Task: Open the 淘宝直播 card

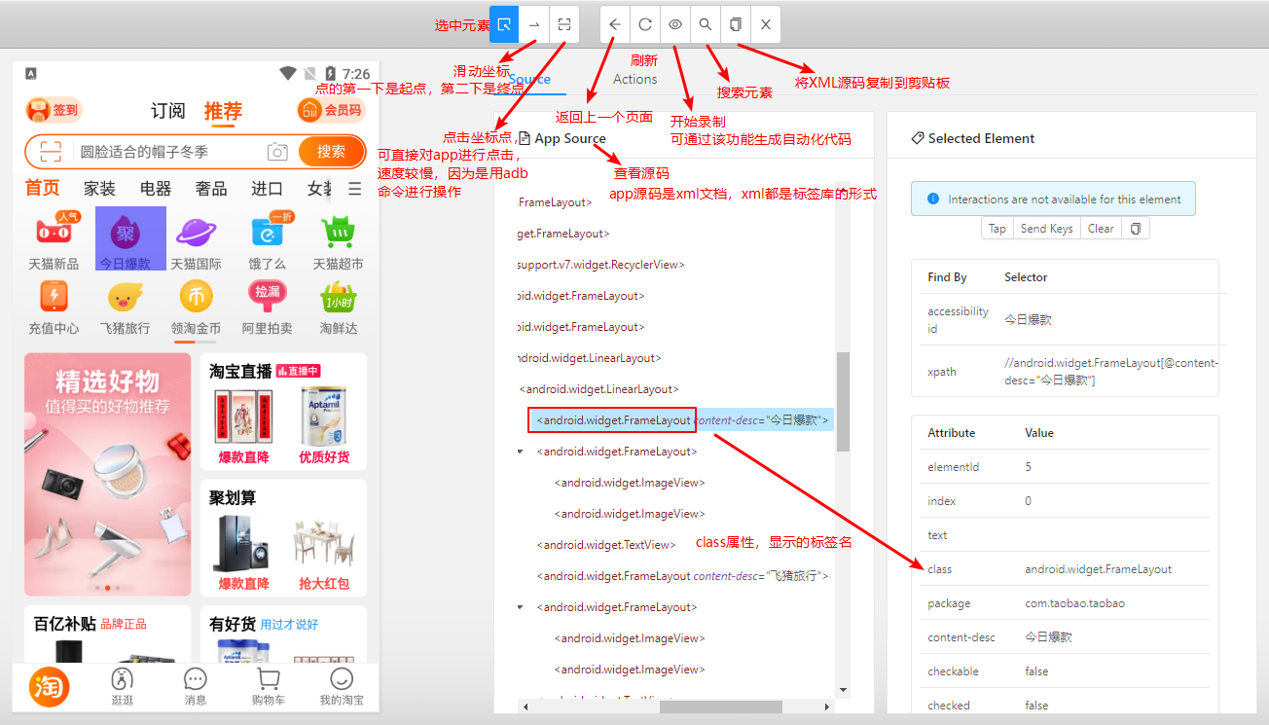Action: [283, 412]
